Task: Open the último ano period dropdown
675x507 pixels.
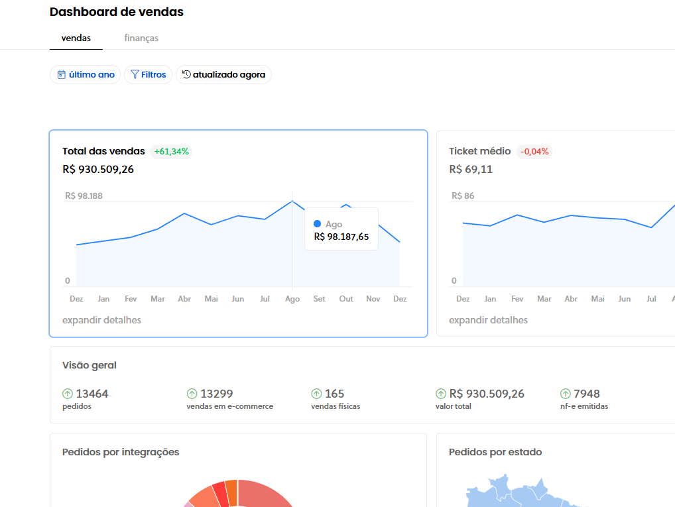Action: click(86, 75)
